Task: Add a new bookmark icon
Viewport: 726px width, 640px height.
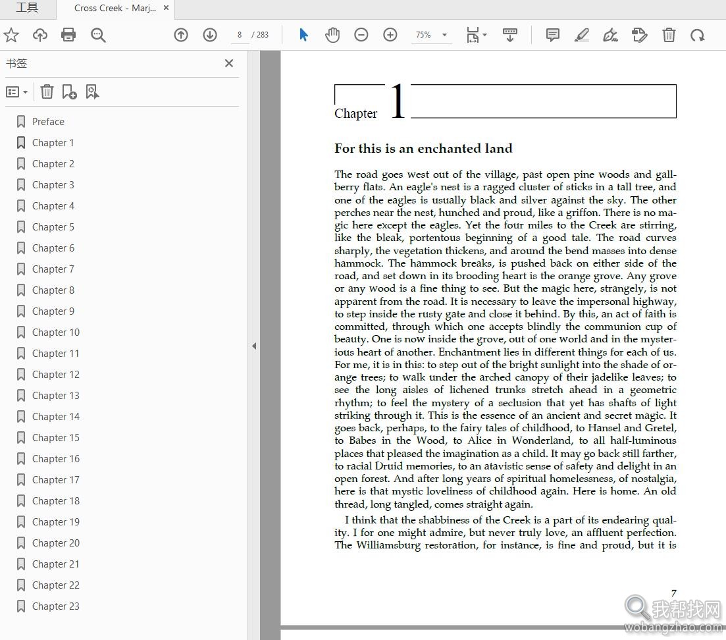Action: click(70, 92)
